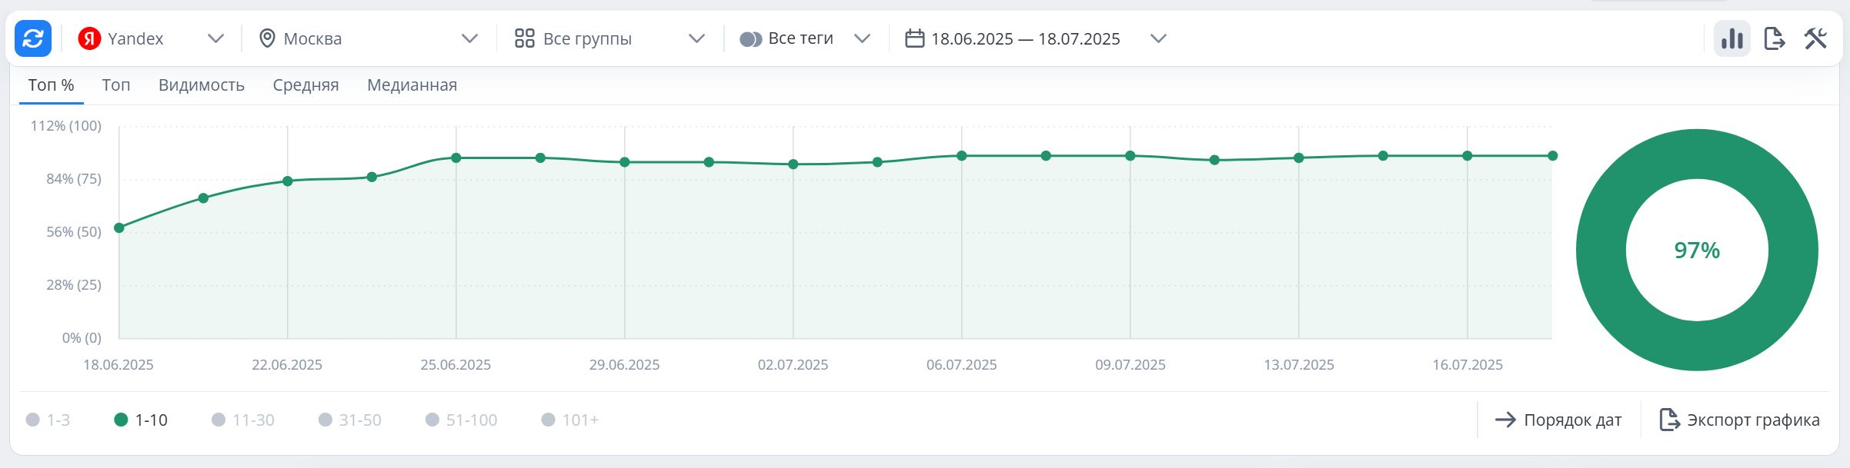Click the red Yandex logo icon
The width and height of the screenshot is (1850, 468).
point(89,38)
